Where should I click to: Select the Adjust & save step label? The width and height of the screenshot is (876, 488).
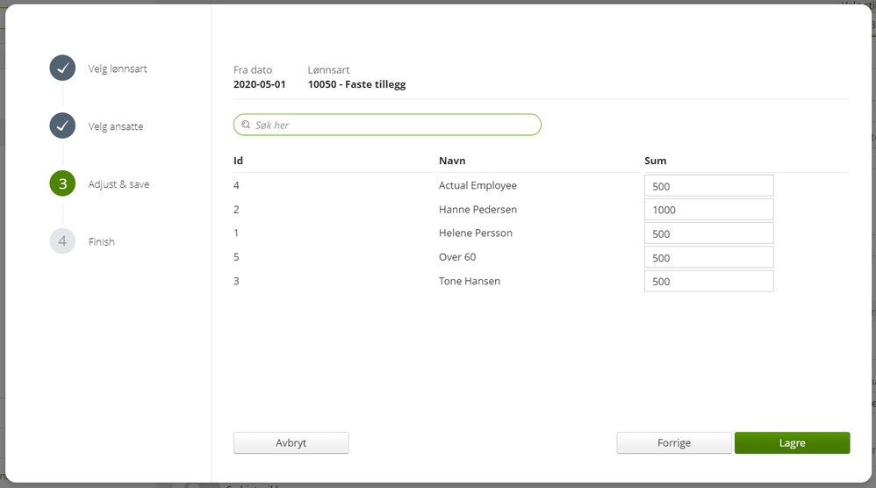(118, 184)
